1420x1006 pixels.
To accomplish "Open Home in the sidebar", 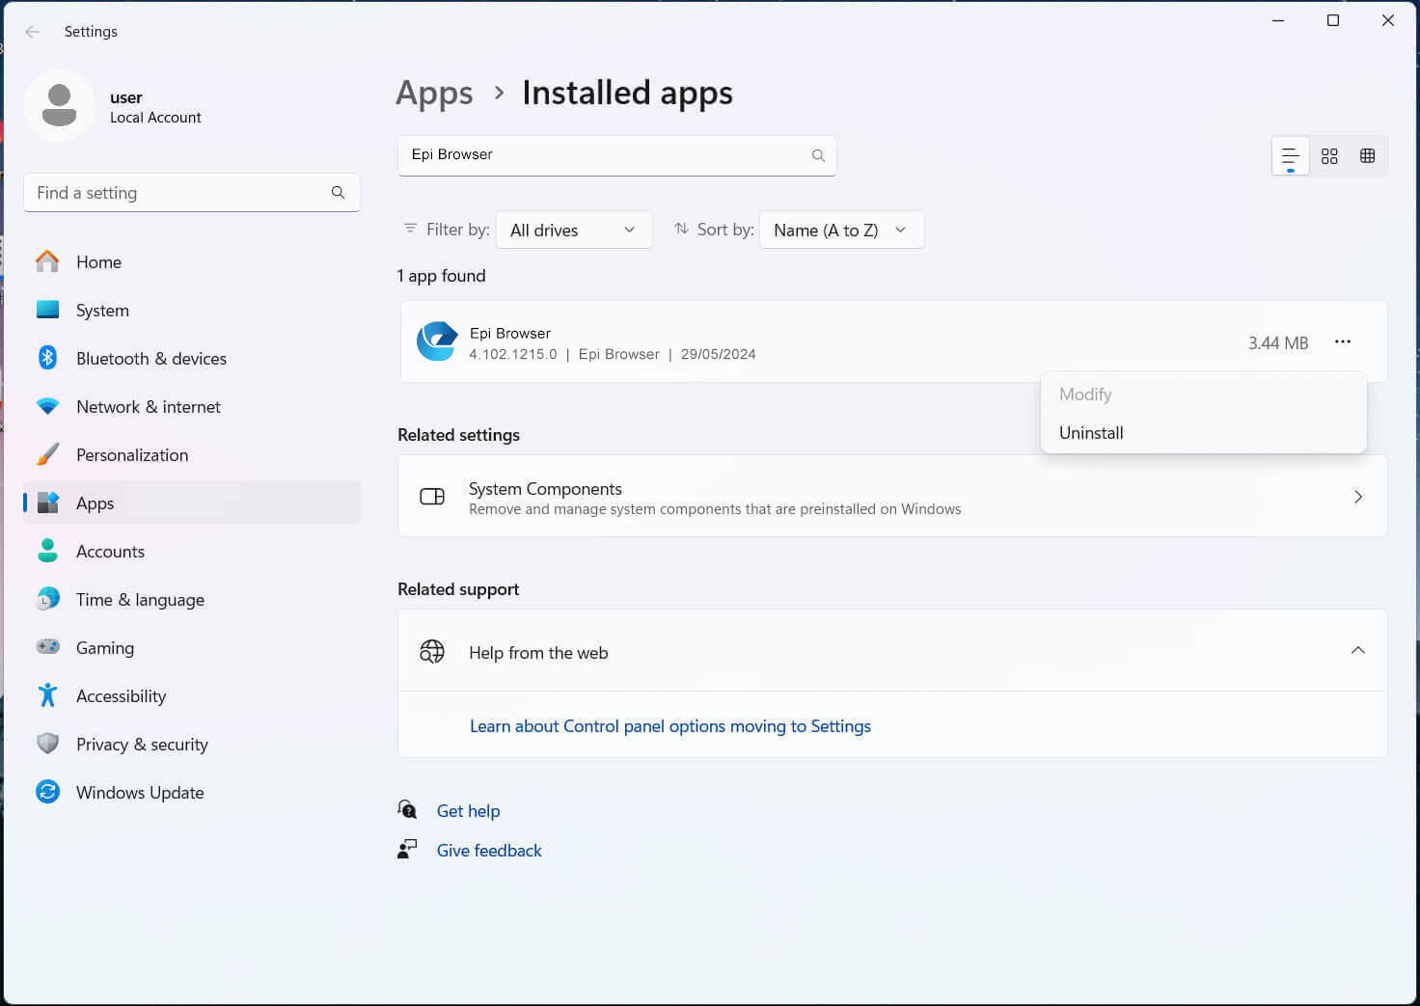I will [192, 261].
